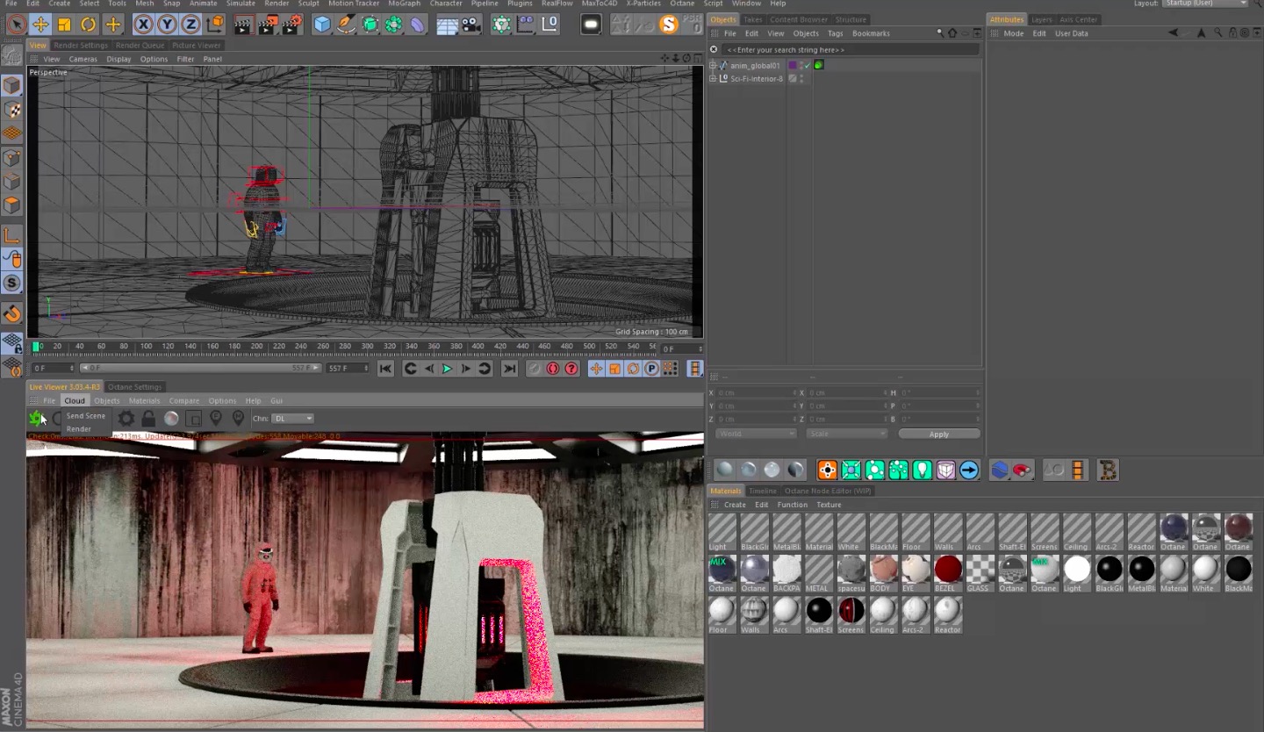Choose Send Scene from Cloud menu
The height and width of the screenshot is (732, 1264).
[x=86, y=416]
